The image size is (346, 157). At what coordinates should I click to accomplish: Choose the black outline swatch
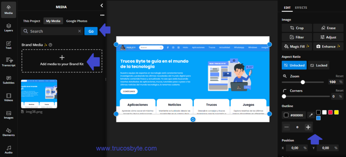click(x=318, y=113)
